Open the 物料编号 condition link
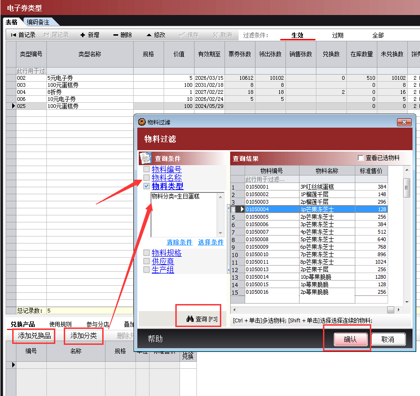Image resolution: width=420 pixels, height=396 pixels. [166, 169]
